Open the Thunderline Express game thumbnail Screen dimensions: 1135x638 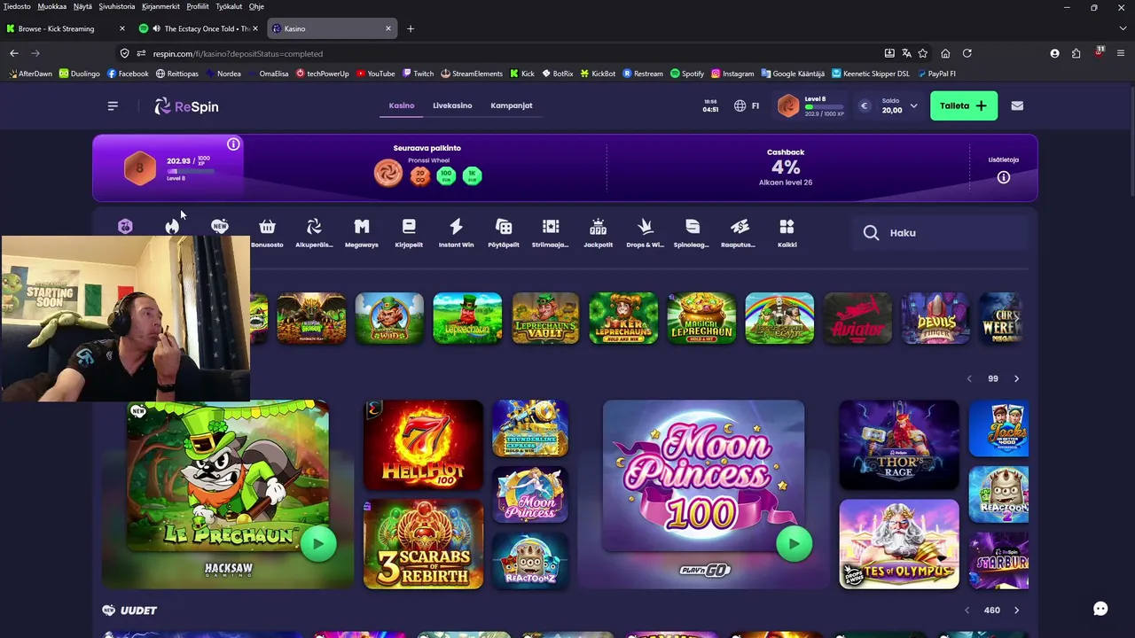point(530,428)
